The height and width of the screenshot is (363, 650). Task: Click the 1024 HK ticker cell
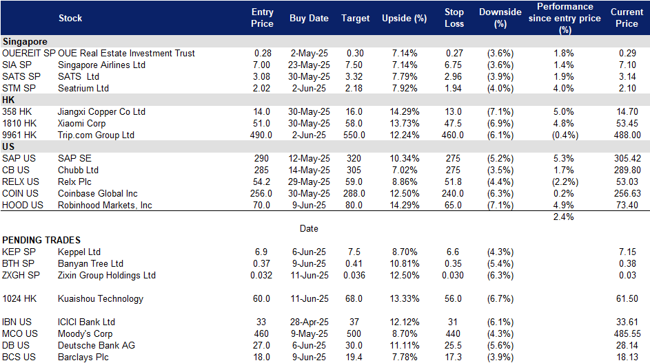pyautogui.click(x=19, y=298)
